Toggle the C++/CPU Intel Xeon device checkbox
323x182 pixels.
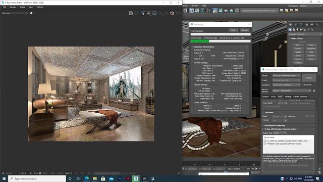pos(264,141)
